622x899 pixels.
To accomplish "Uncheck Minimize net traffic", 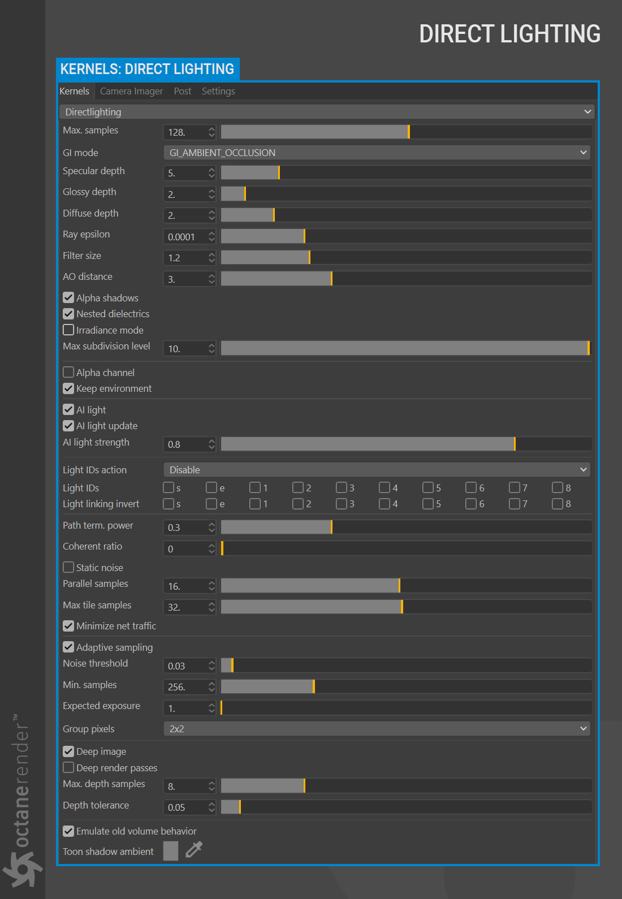I will click(68, 625).
